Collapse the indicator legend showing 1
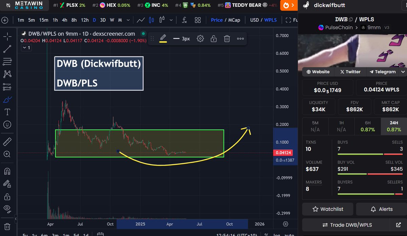The width and height of the screenshot is (407, 236). coord(26,48)
